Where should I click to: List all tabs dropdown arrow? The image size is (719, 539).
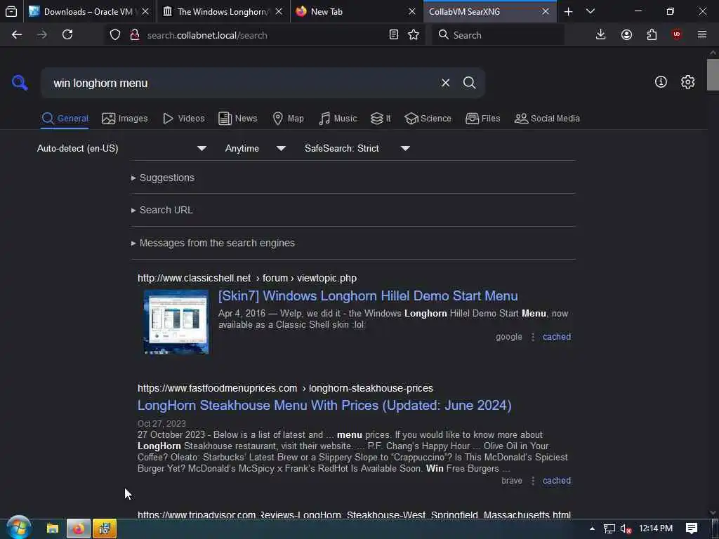point(591,11)
